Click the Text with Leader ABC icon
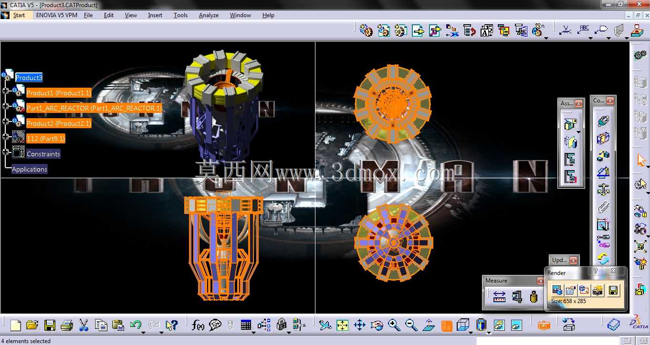Viewport: 650px width, 345px height. point(583,30)
